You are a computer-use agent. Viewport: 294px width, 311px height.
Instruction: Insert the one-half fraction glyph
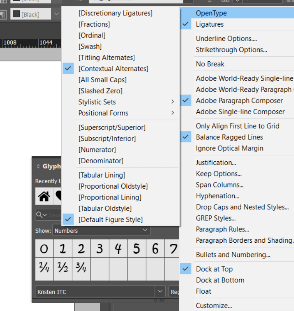62,267
